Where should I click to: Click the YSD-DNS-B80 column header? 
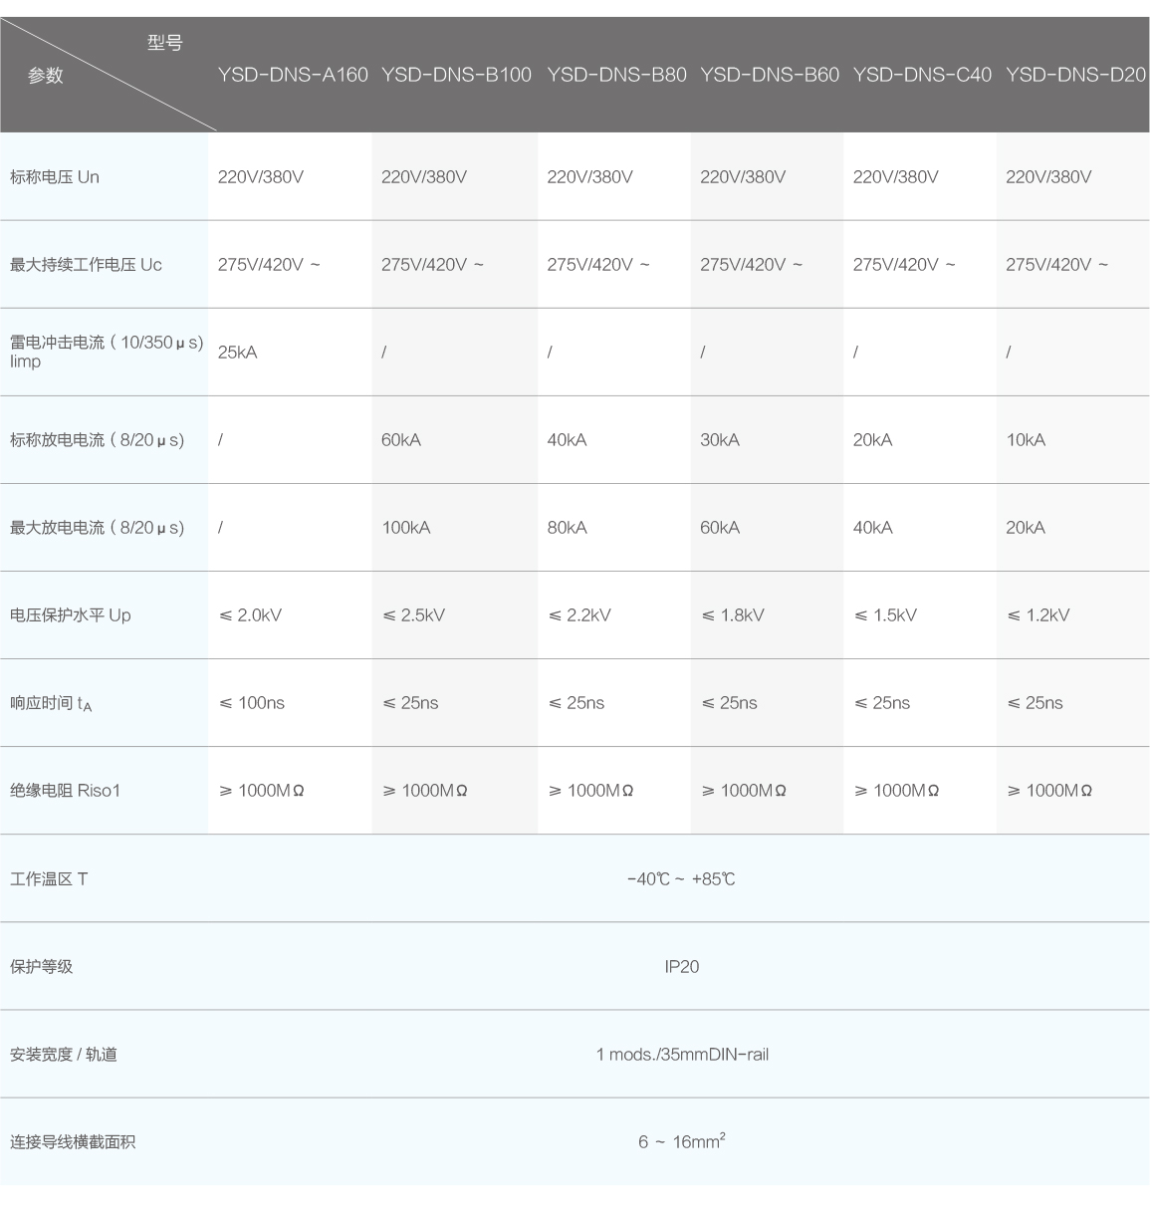[616, 75]
